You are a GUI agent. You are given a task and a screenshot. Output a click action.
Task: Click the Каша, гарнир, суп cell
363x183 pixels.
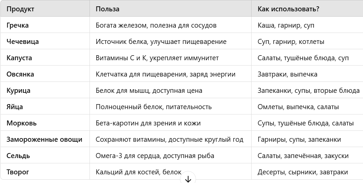click(286, 25)
